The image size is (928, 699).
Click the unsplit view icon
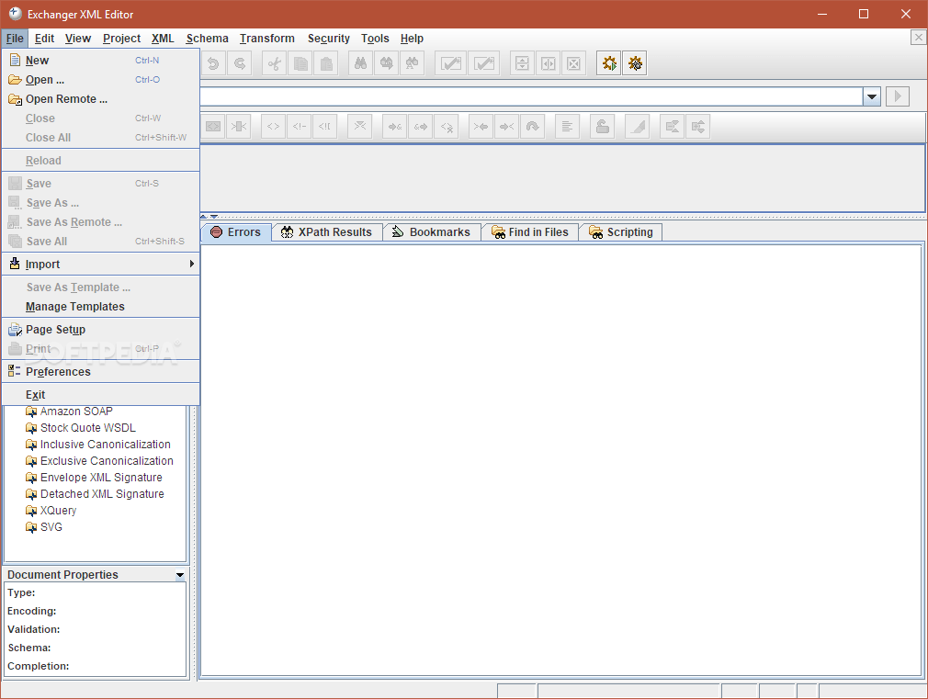click(x=573, y=63)
